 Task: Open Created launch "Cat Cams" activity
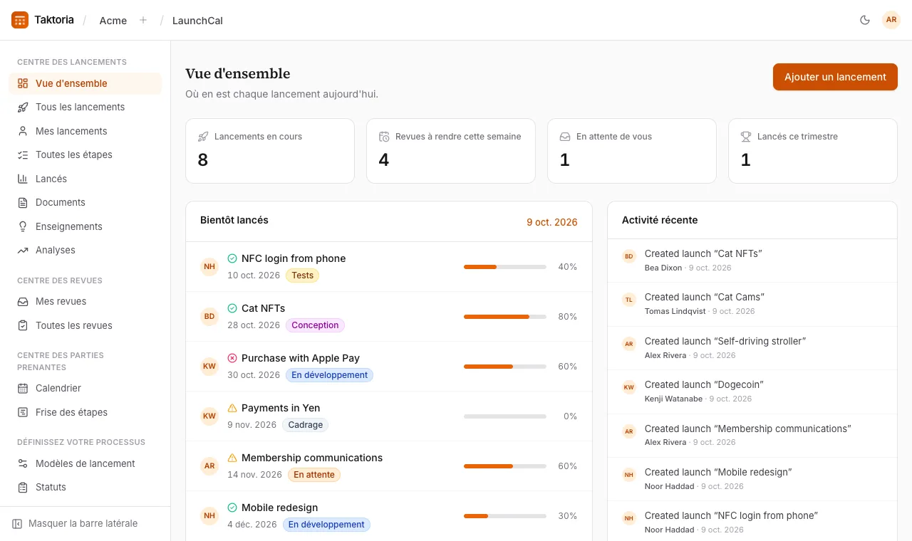752,304
